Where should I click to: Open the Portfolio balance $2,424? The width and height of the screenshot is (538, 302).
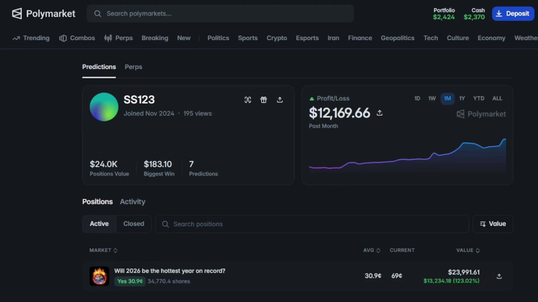coord(444,14)
